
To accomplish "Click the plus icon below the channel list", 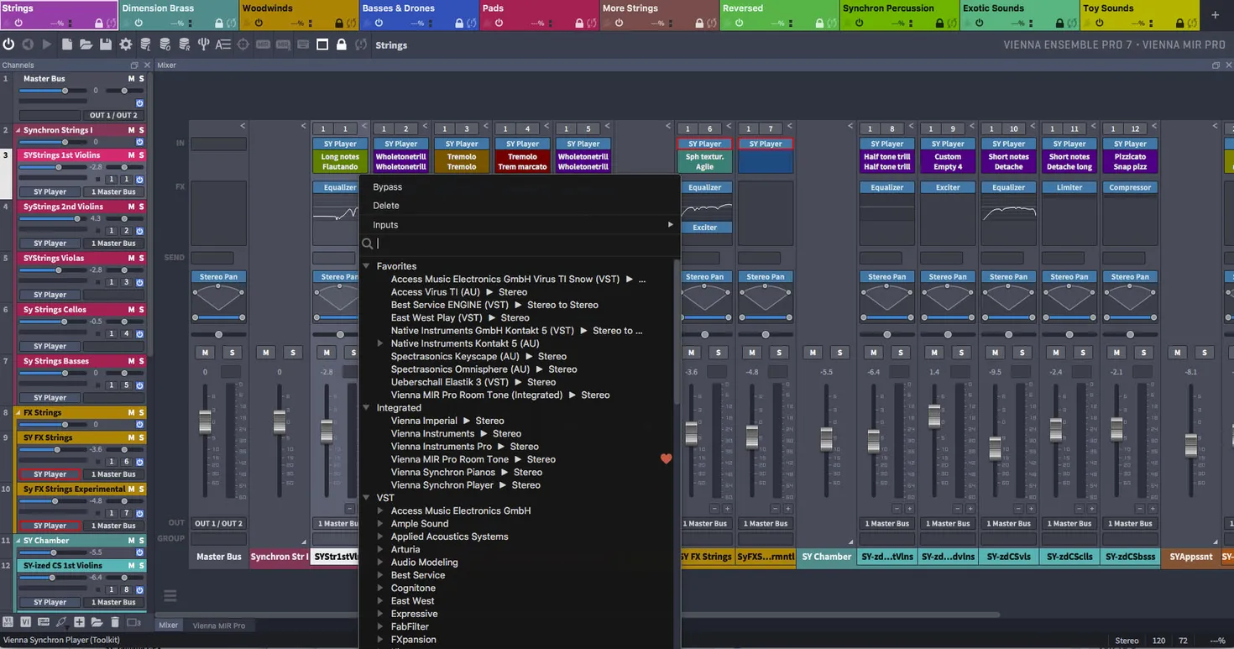I will point(79,622).
